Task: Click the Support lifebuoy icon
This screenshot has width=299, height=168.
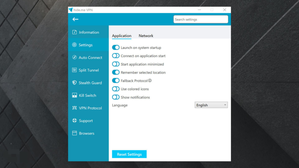Action: tap(74, 121)
